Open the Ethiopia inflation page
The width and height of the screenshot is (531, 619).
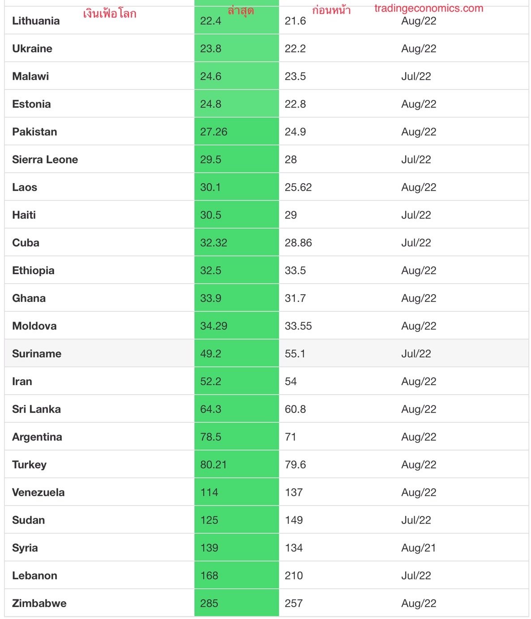33,271
